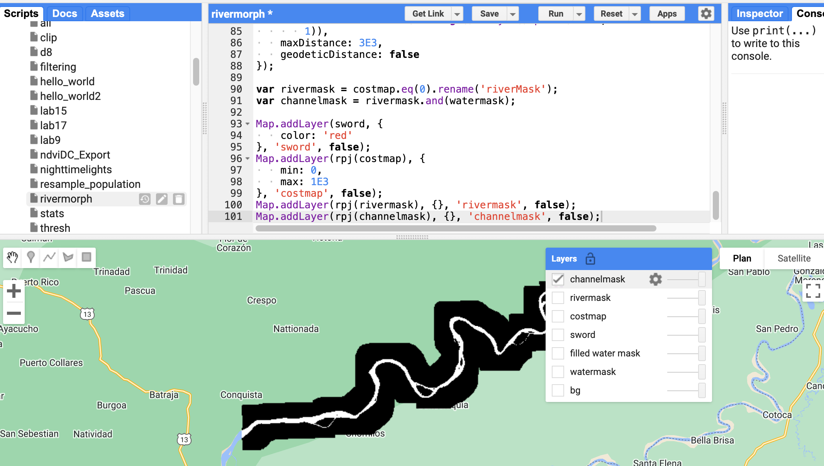This screenshot has width=824, height=466.
Task: Rename rivermorph script with pencil icon
Action: (161, 199)
